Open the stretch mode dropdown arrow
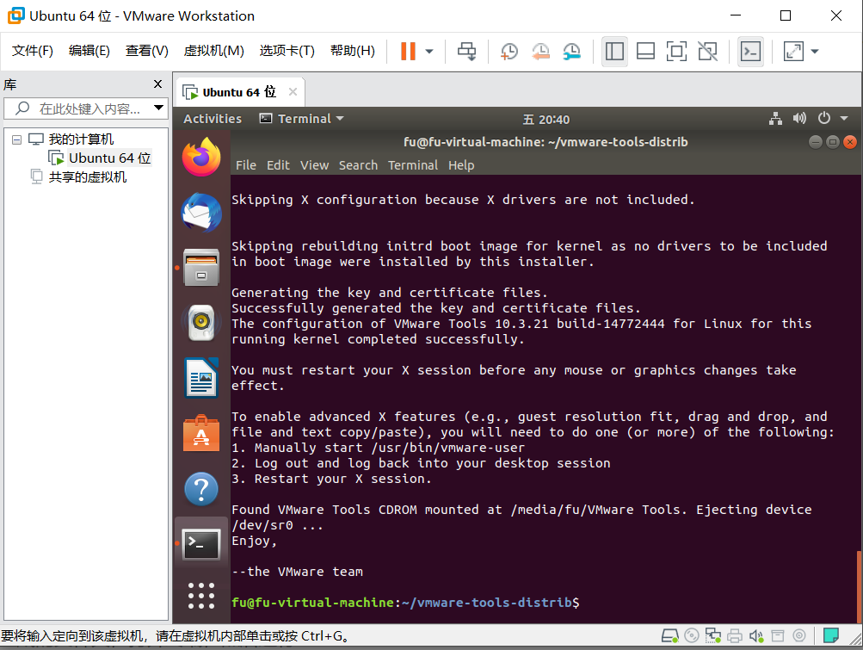This screenshot has height=650, width=863. coord(814,51)
